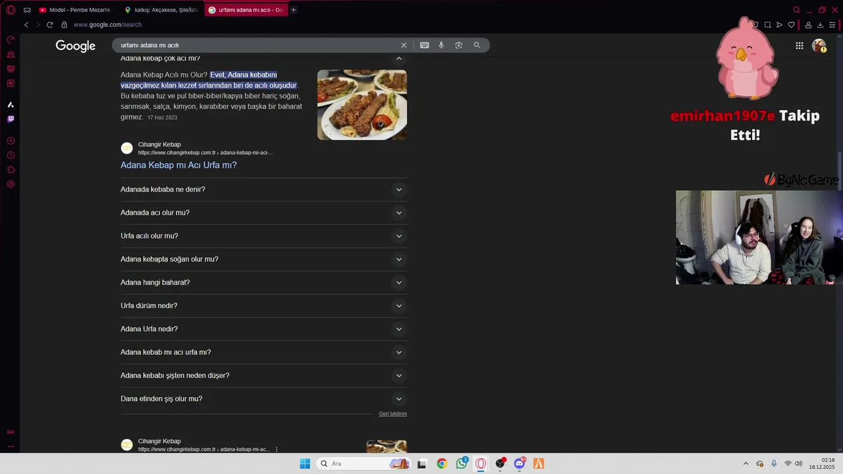This screenshot has width=843, height=474.
Task: Open Discord from the taskbar
Action: (520, 463)
